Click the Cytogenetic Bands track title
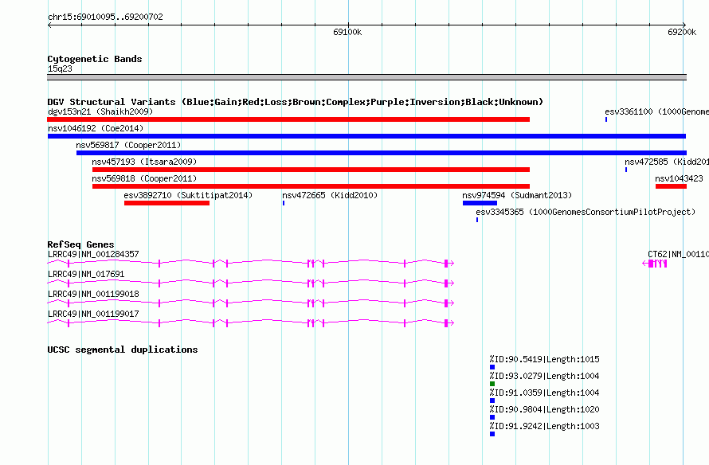Screen dimensions: 709x465 pyautogui.click(x=95, y=59)
